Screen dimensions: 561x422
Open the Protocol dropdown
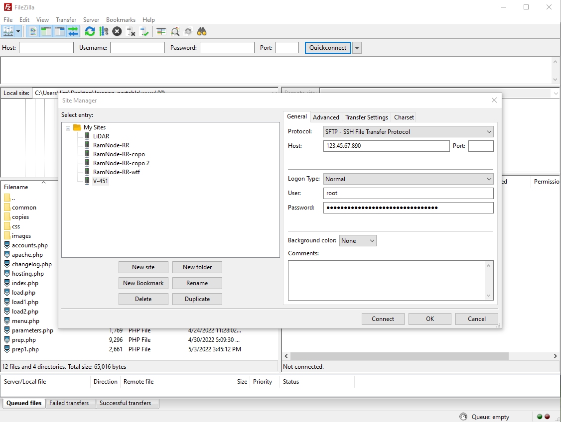tap(408, 131)
